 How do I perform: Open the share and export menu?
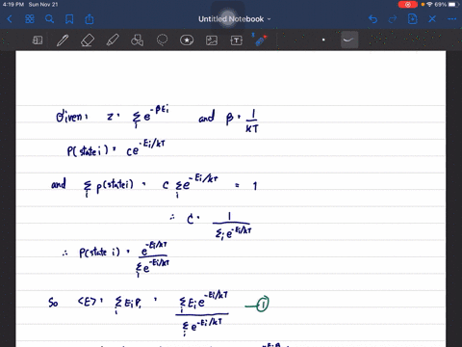pyautogui.click(x=90, y=19)
